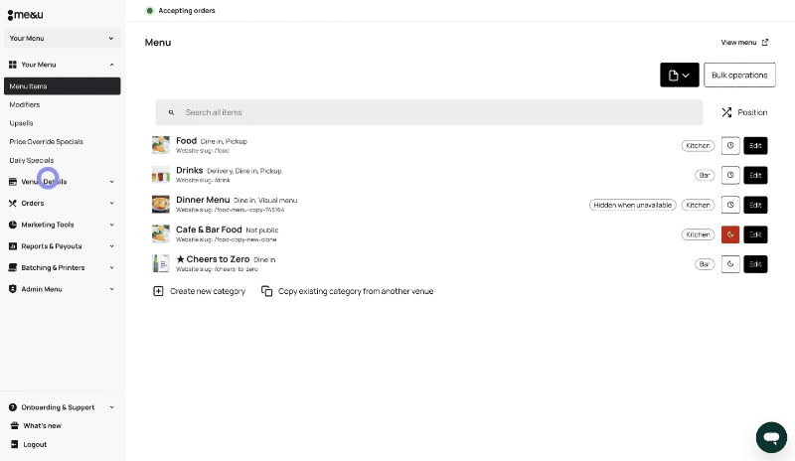795x461 pixels.
Task: Open Daily Specials in sidebar
Action: pyautogui.click(x=32, y=160)
